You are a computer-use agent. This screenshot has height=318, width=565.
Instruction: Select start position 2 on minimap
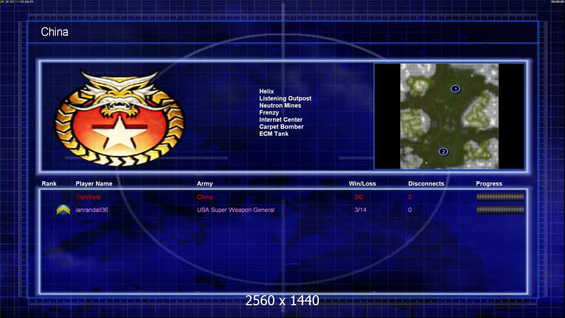click(443, 152)
